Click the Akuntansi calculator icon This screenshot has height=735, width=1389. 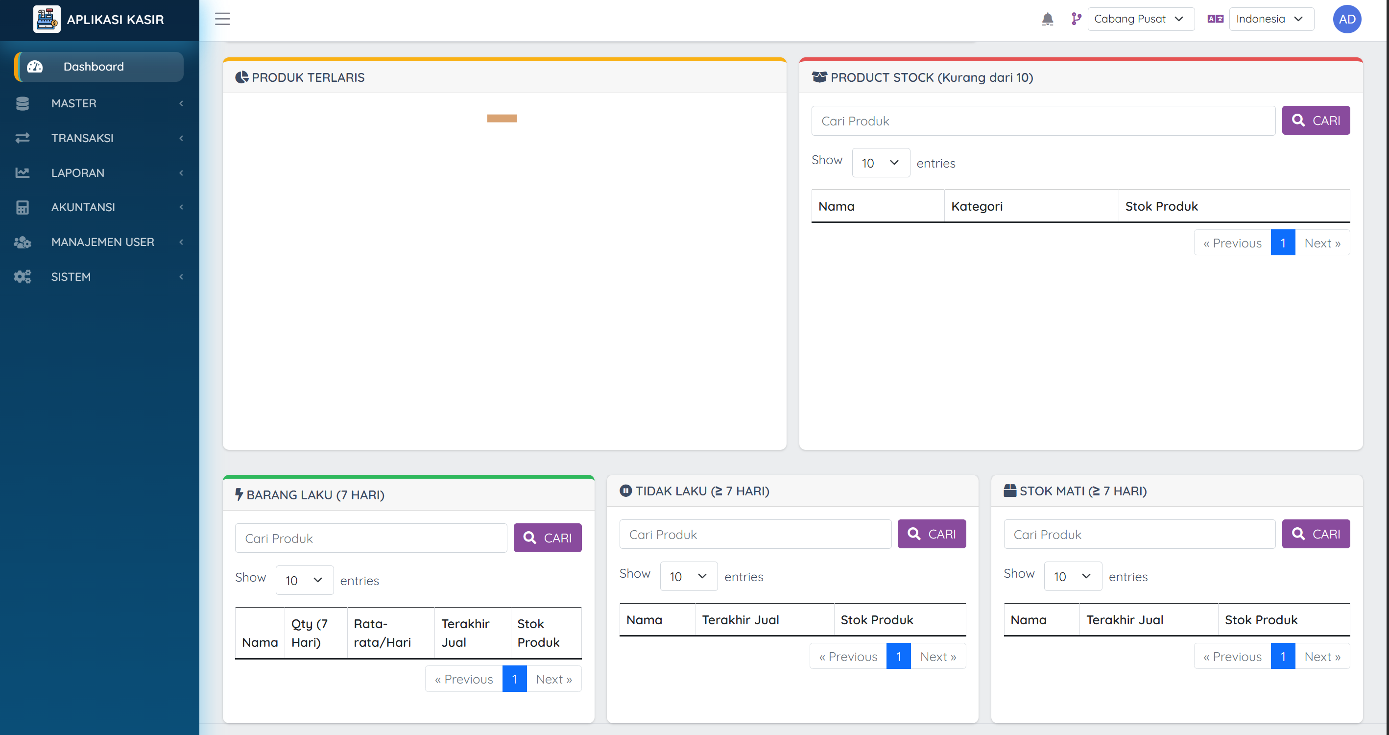click(x=23, y=207)
